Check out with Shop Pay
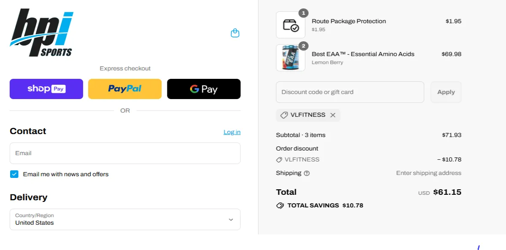 pos(46,89)
